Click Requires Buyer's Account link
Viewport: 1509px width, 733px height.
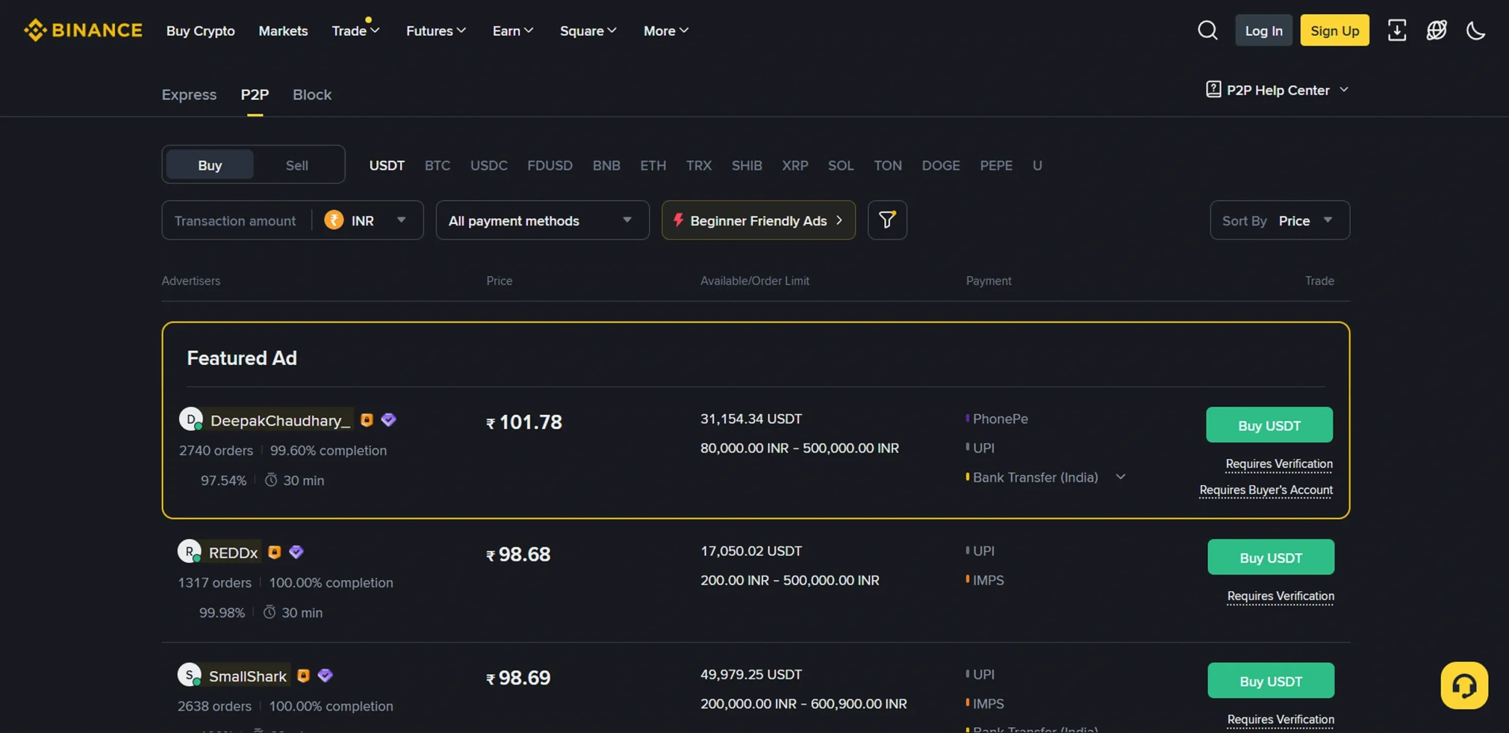(x=1266, y=490)
